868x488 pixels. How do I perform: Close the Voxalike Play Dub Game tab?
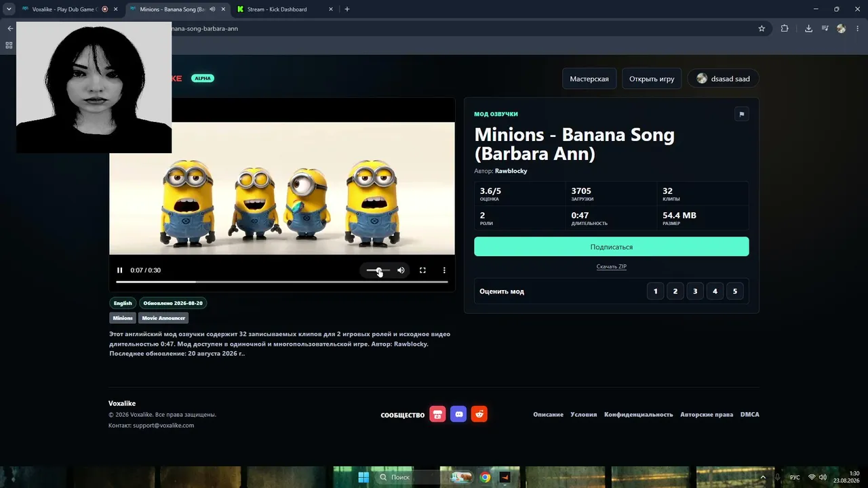tap(115, 9)
